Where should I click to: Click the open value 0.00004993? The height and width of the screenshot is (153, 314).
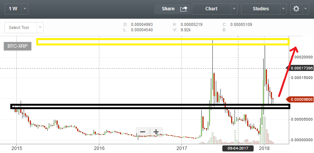click(142, 24)
